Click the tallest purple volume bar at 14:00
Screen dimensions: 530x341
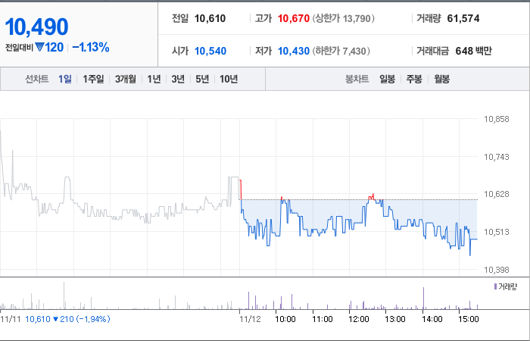(423, 298)
